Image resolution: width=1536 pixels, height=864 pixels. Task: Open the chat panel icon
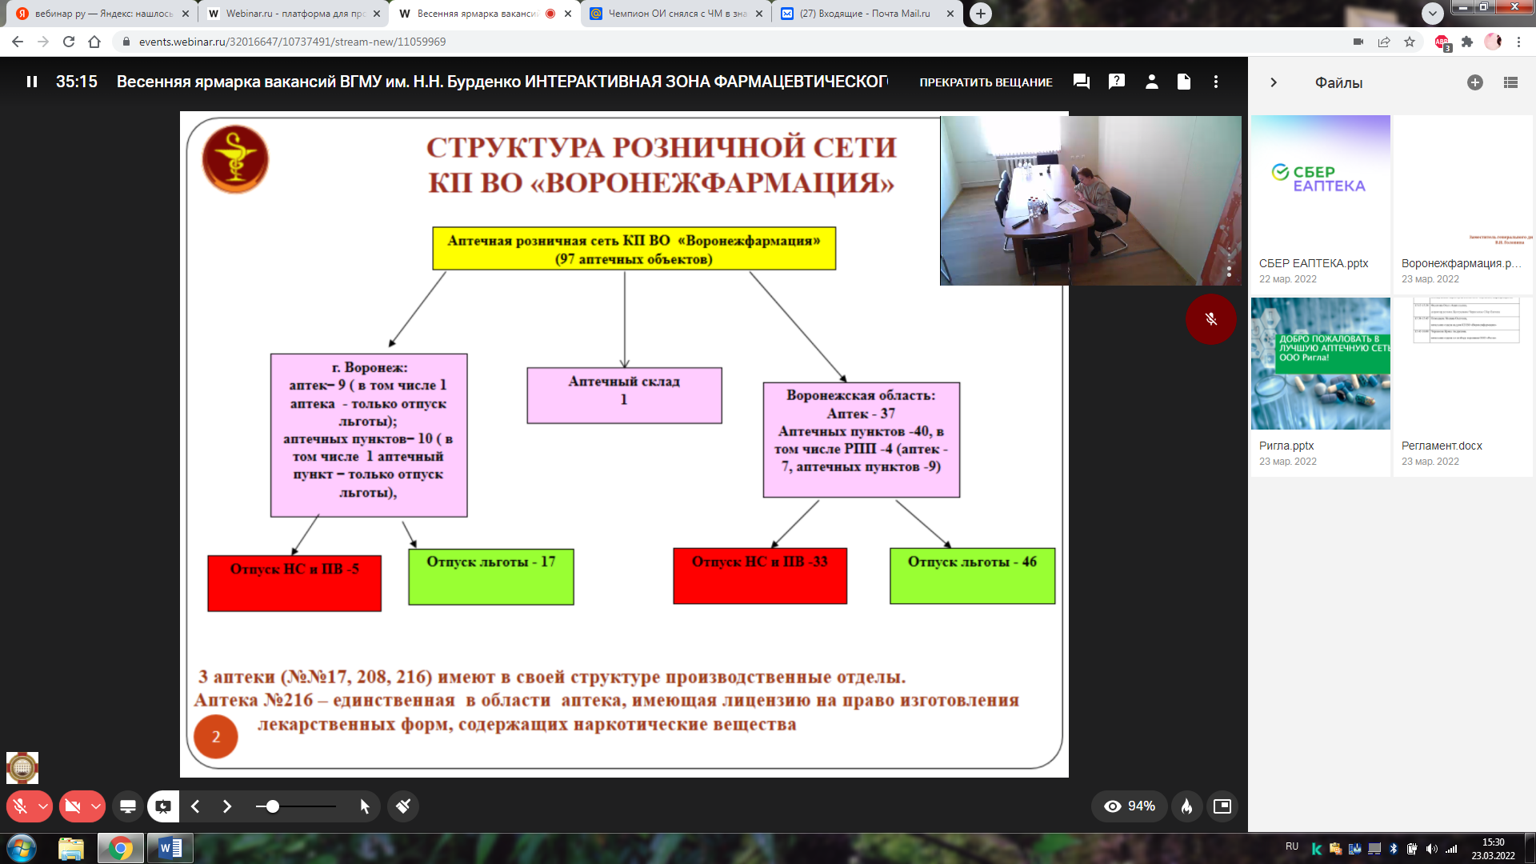click(x=1082, y=82)
